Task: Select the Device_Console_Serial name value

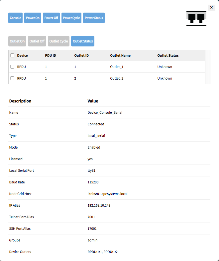Action: point(105,112)
